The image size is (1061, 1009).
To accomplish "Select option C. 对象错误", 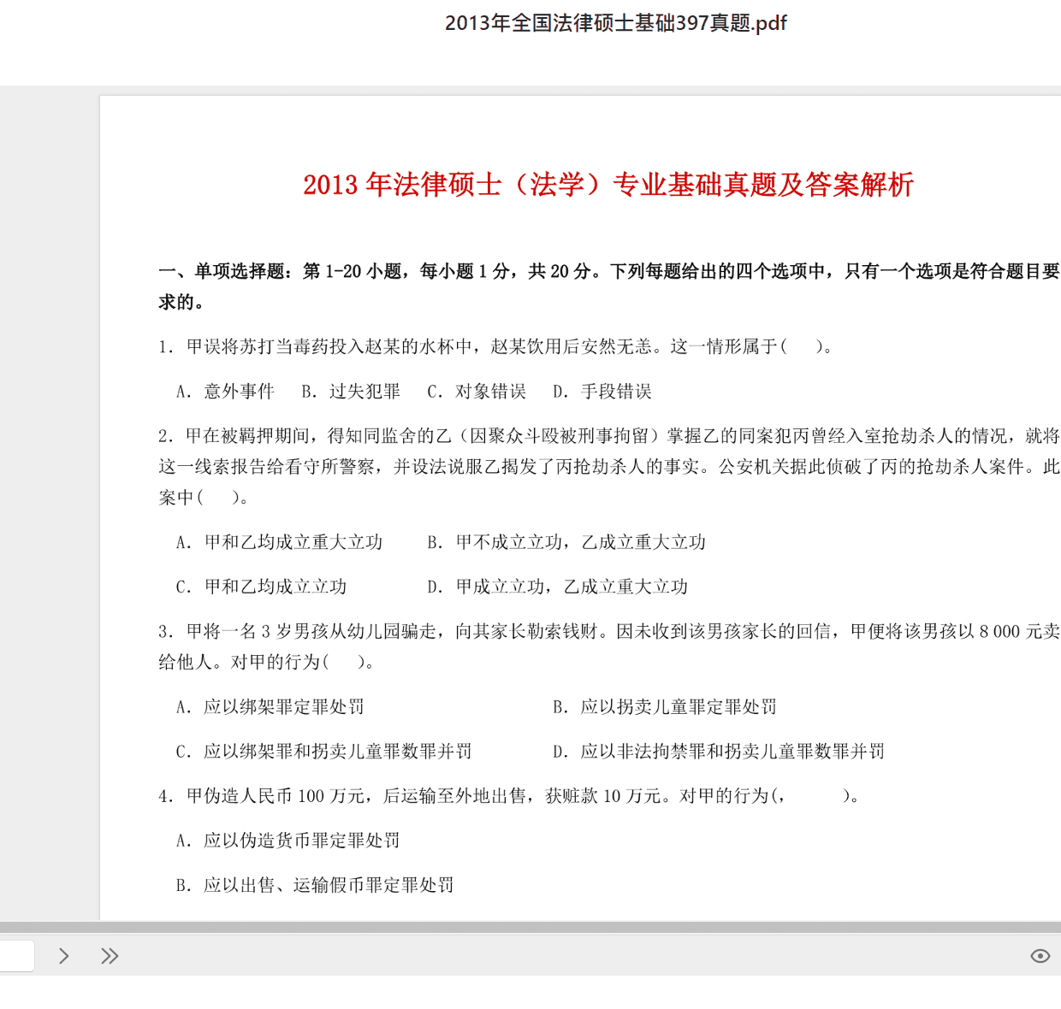I will tap(477, 392).
